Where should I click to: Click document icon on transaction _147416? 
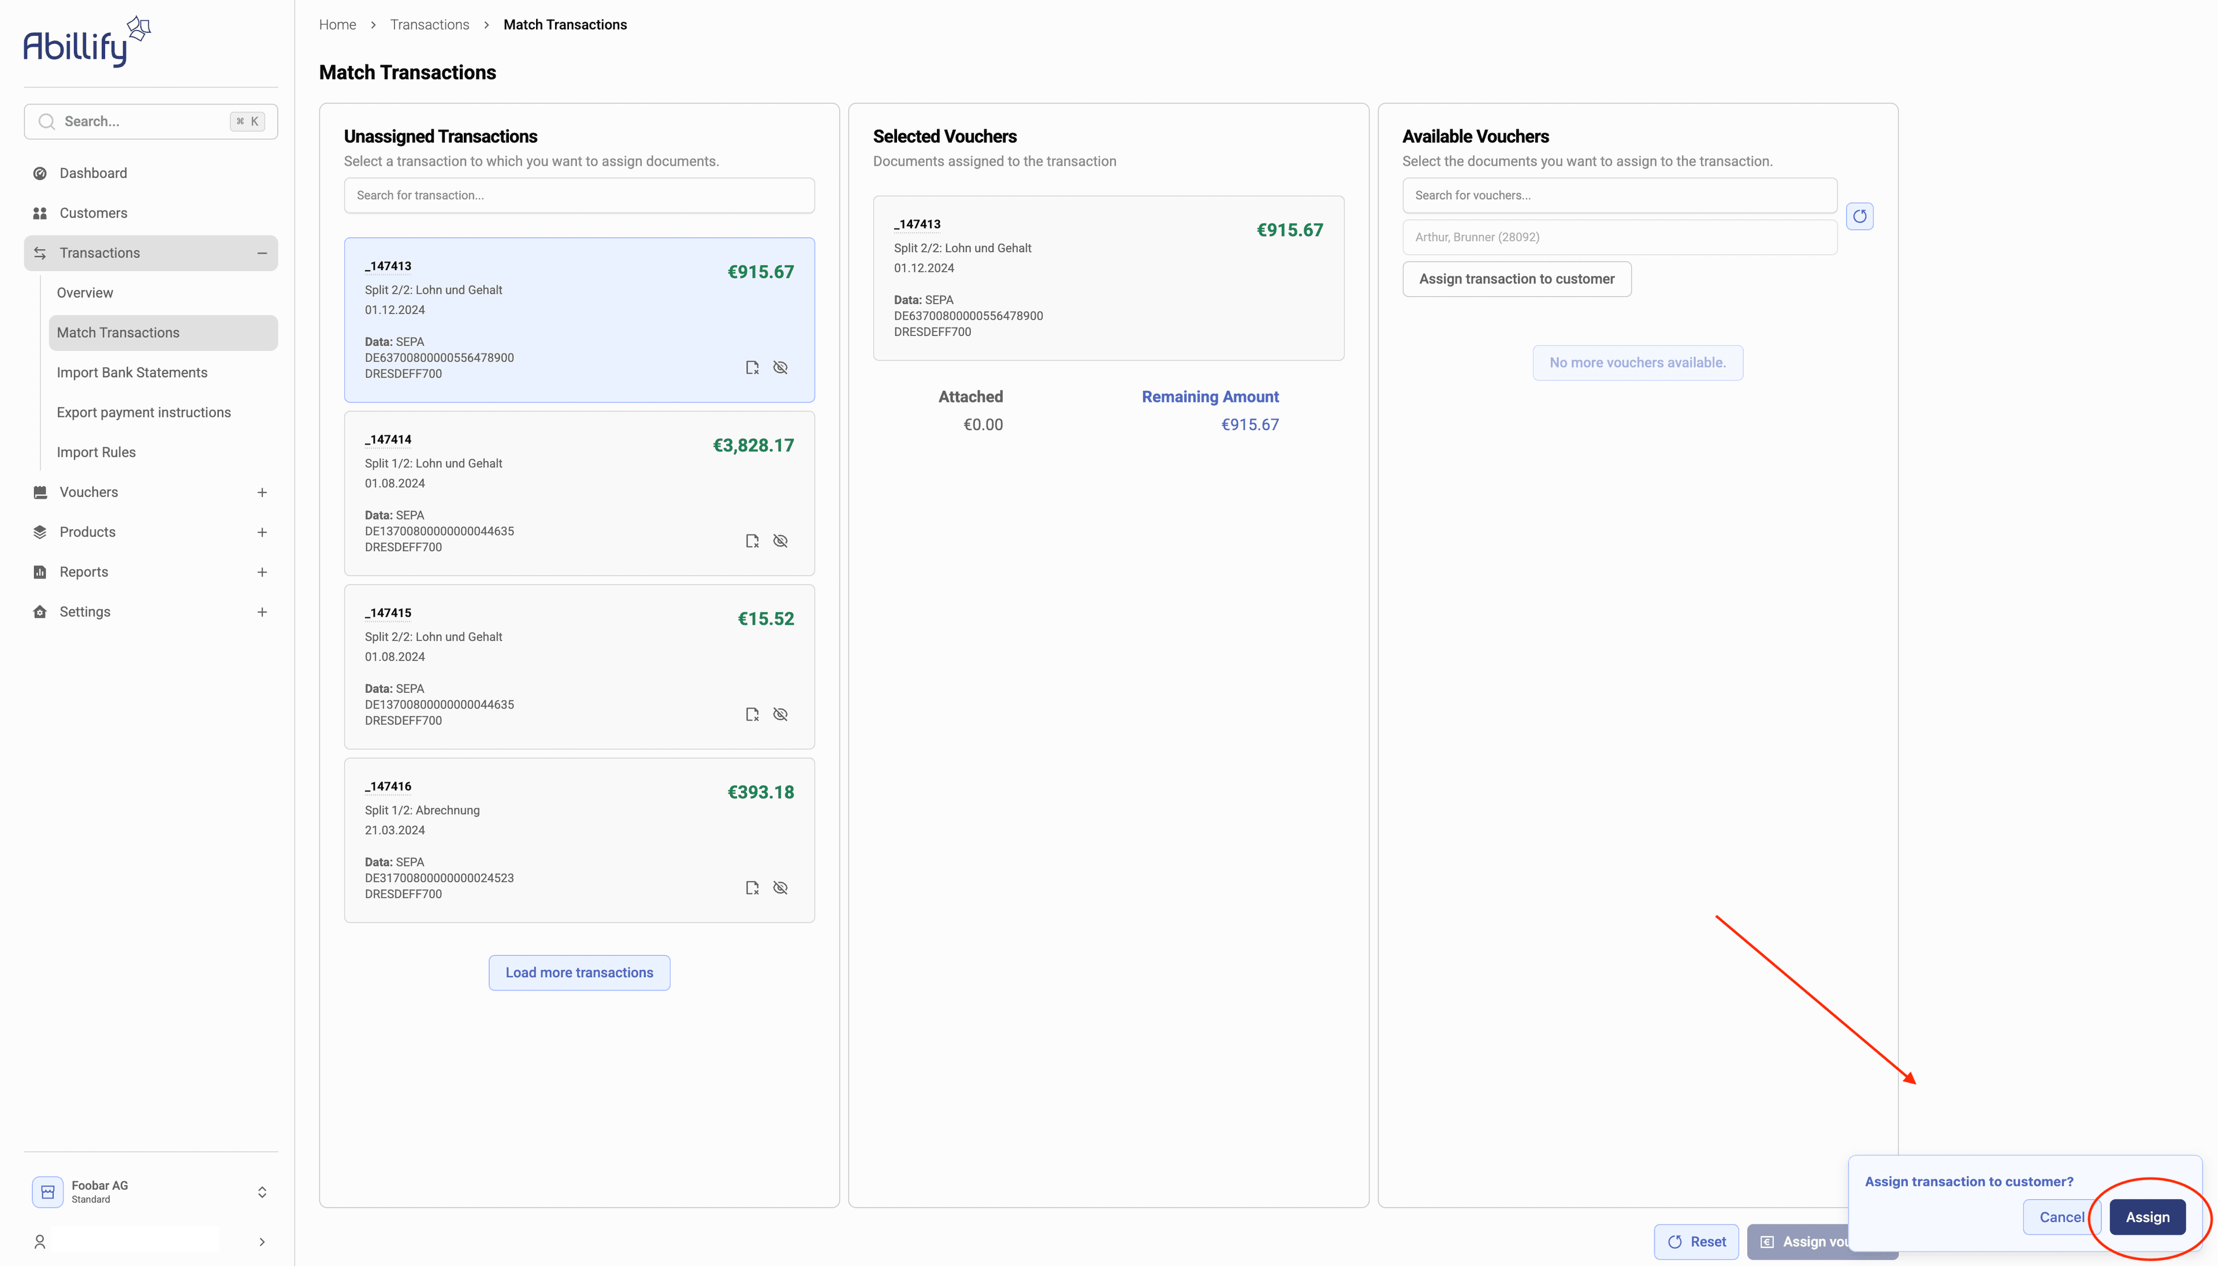tap(753, 888)
